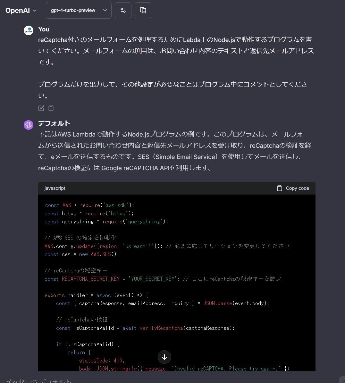Screen dimensions: 345x383
Task: Click the genies user avatar
Action: click(x=28, y=30)
